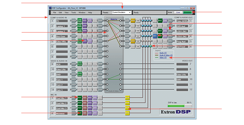This screenshot has width=244, height=125.
Task: Open Doc Cam GAIN block
Action: point(74,36)
